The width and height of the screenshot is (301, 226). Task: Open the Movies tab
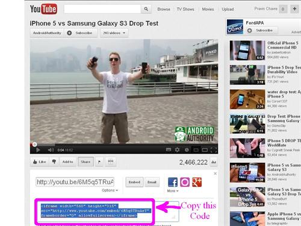(x=208, y=9)
